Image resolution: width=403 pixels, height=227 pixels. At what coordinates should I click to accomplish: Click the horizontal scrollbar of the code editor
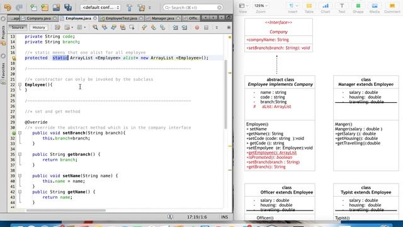[x=66, y=210]
